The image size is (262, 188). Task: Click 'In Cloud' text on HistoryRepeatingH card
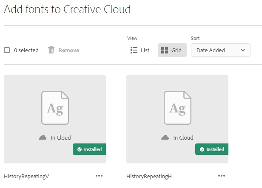[183, 137]
